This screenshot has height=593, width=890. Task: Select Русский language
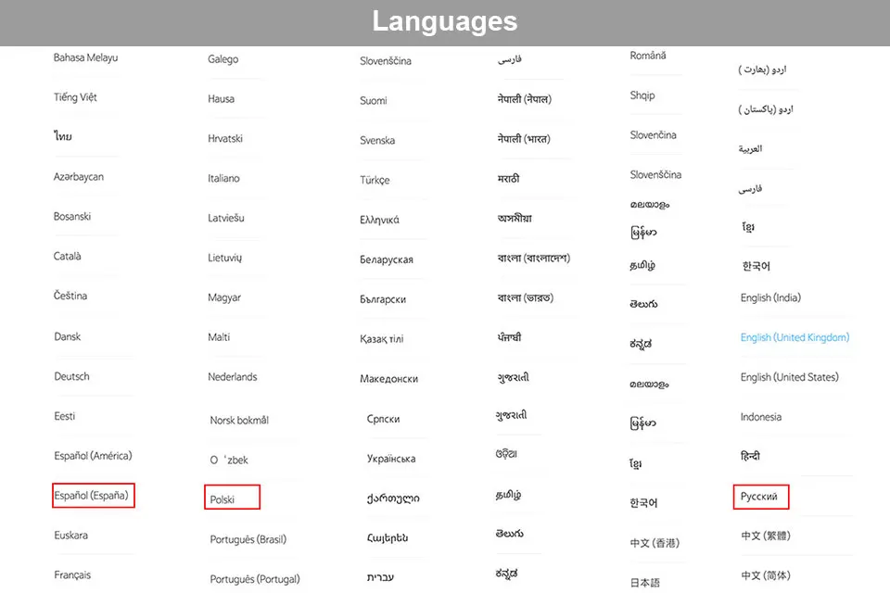tap(760, 497)
